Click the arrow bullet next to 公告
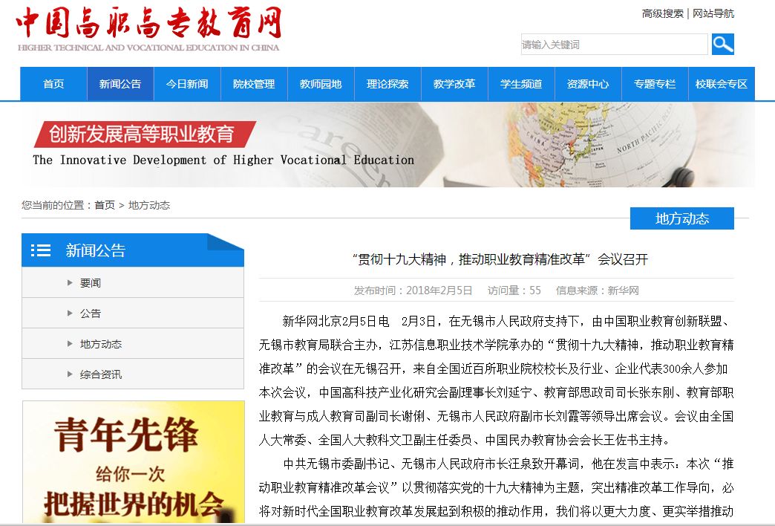 pyautogui.click(x=70, y=314)
